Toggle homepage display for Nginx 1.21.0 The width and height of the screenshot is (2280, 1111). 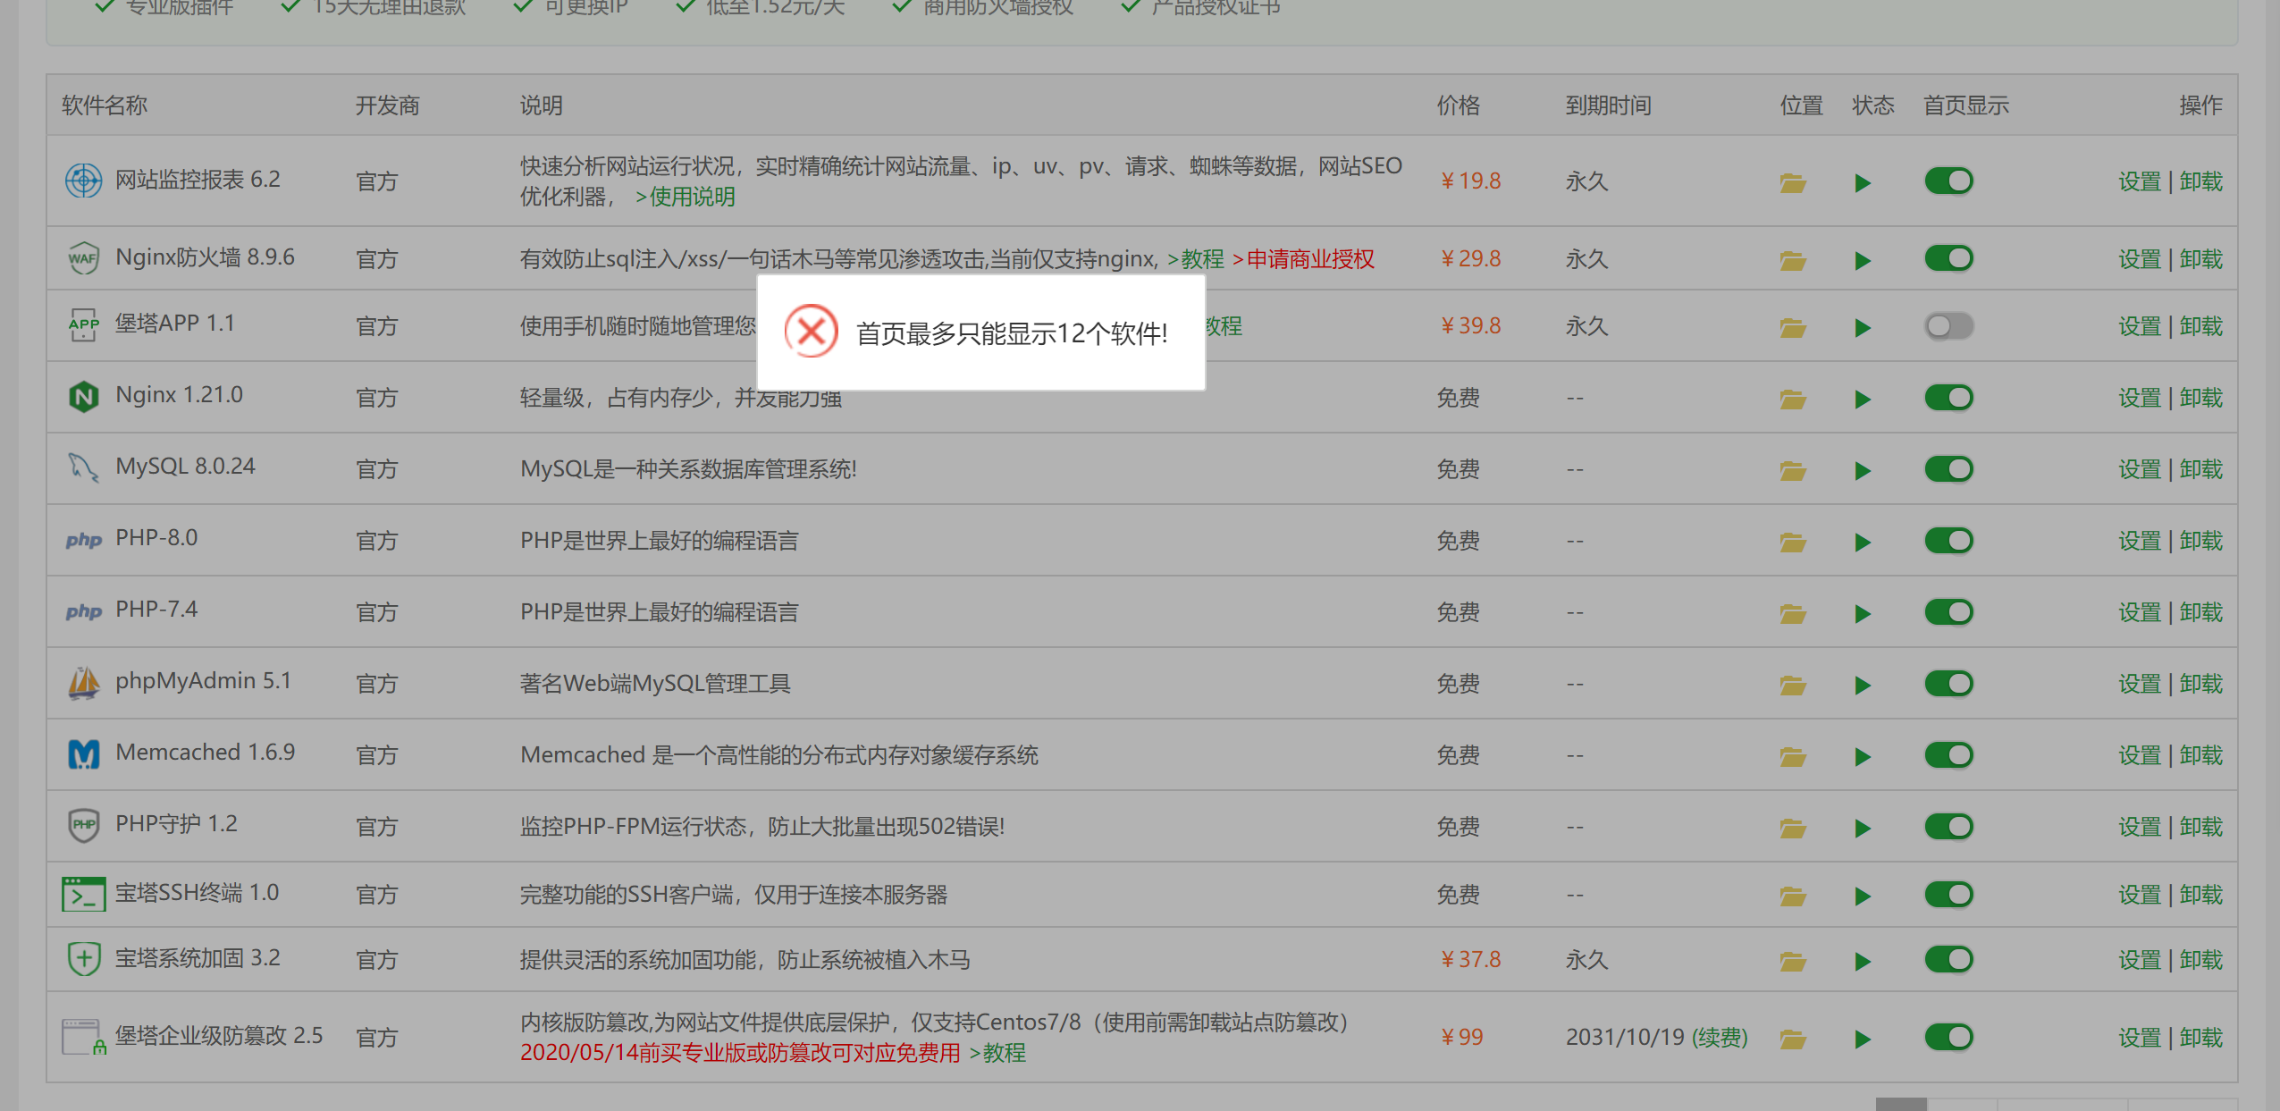[x=1948, y=398]
